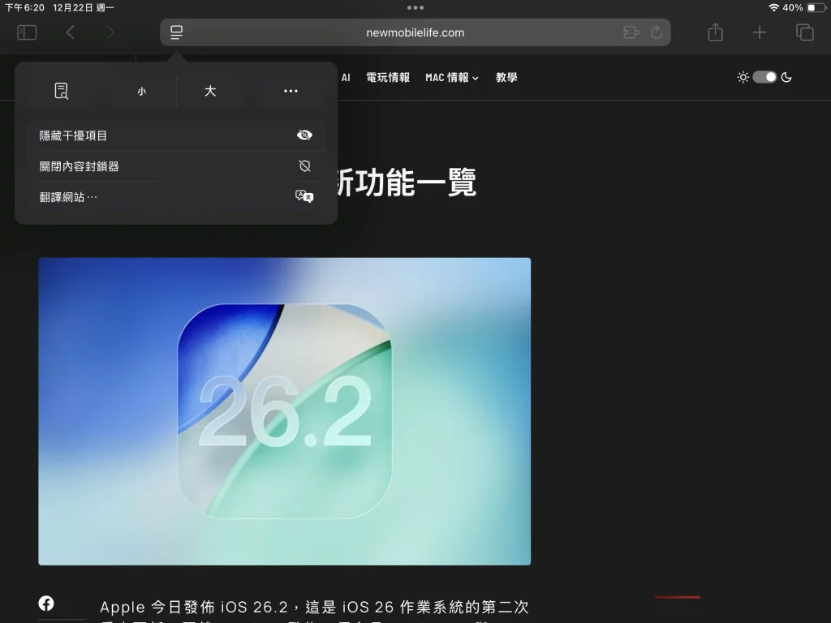Tap the page menu icon in address bar

(x=176, y=32)
